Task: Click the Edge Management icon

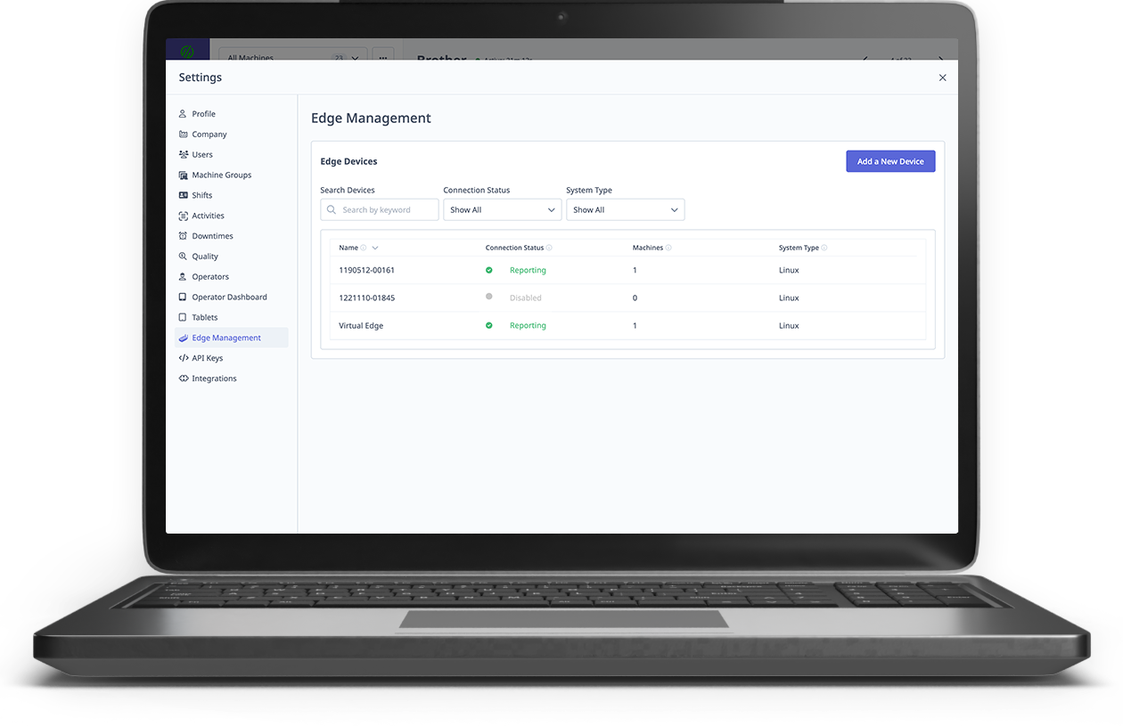Action: point(183,338)
